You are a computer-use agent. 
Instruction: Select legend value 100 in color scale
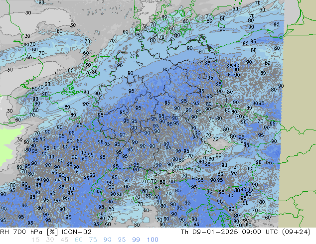click(x=153, y=240)
